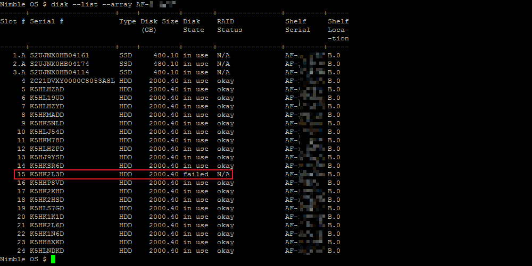Select serial K5HK2KHD
Screen dimensions: 532x266
point(47,191)
